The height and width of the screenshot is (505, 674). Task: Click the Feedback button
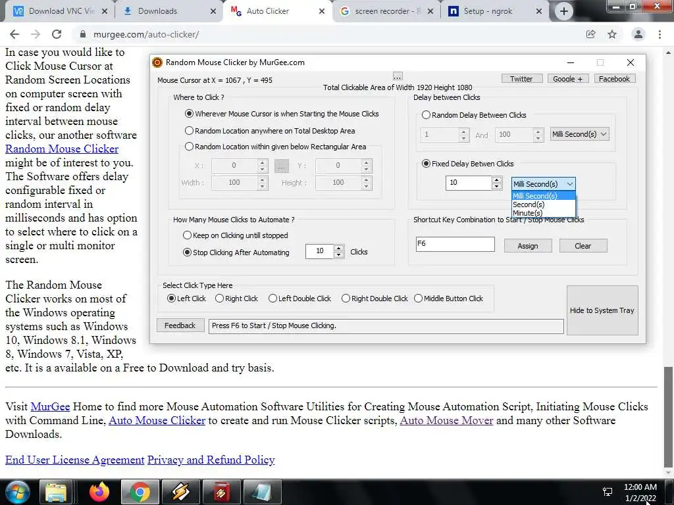click(180, 325)
